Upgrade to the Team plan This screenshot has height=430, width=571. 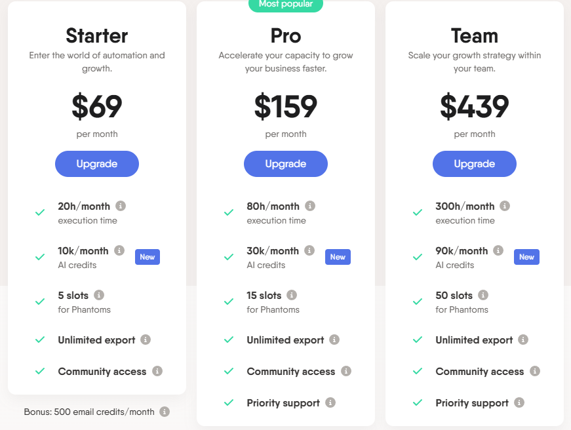click(475, 164)
